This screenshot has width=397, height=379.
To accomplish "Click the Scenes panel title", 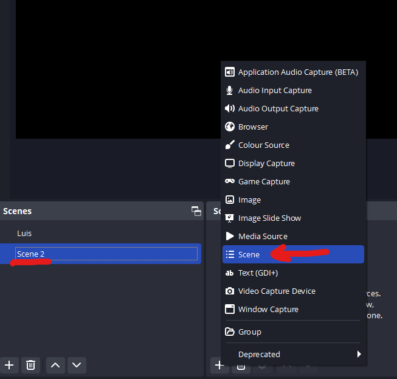I will (17, 211).
